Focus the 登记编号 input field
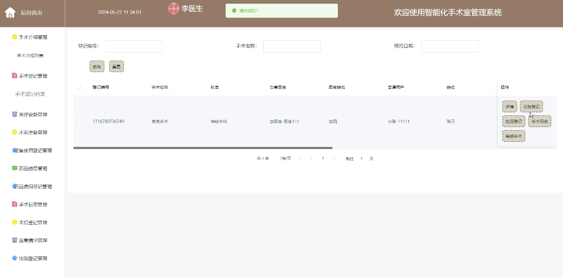The width and height of the screenshot is (563, 277). pyautogui.click(x=134, y=46)
